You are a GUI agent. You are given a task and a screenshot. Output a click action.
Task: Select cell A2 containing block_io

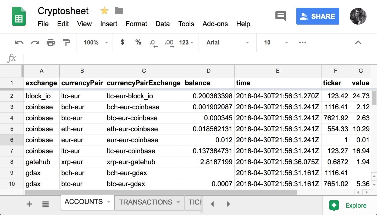41,96
